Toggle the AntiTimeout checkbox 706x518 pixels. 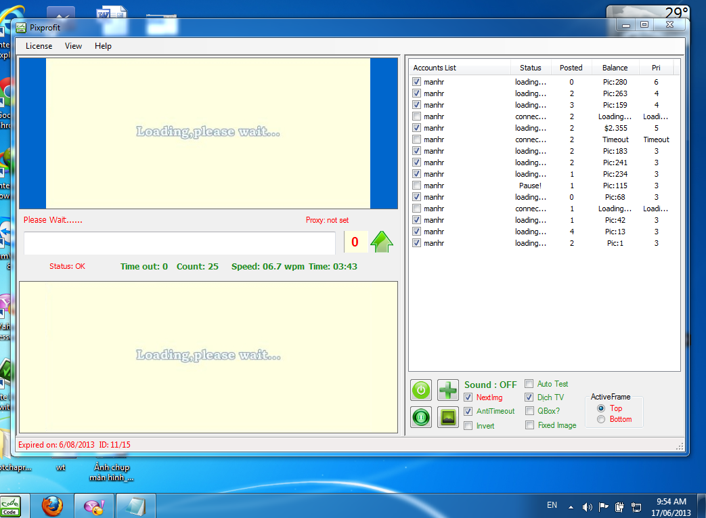point(468,411)
